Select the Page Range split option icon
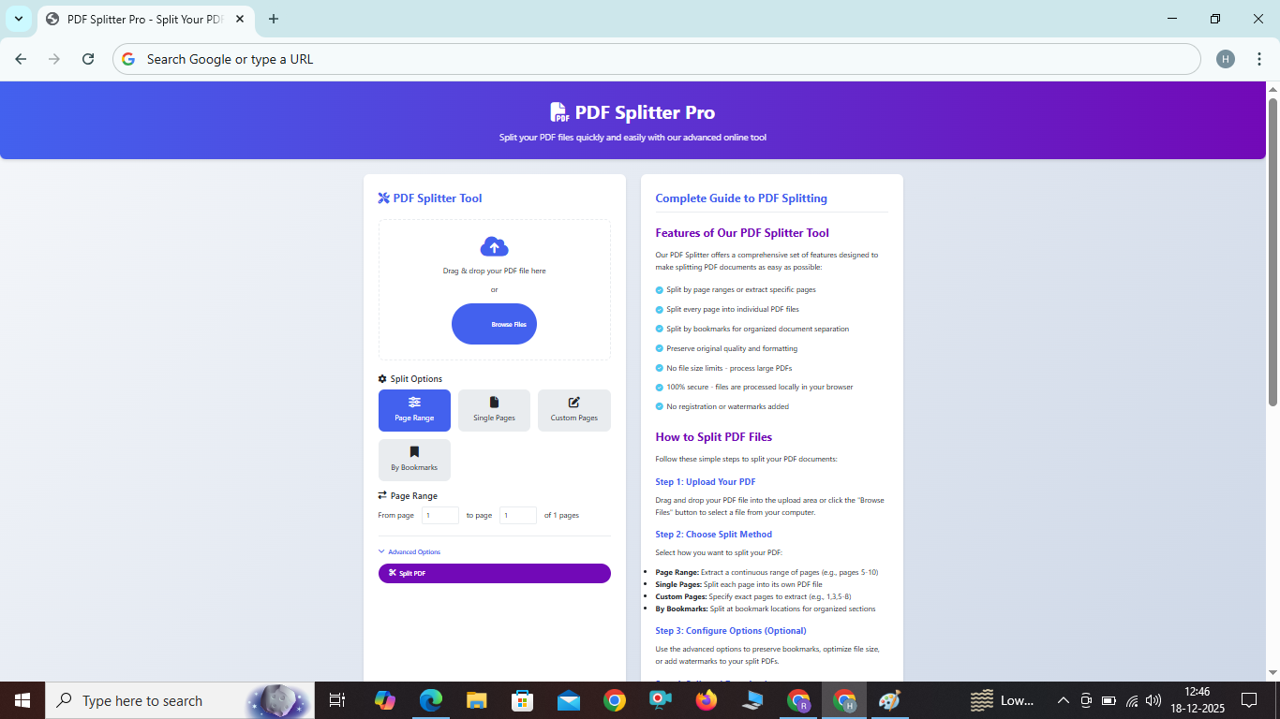 point(414,403)
